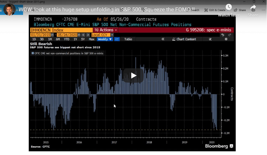Open the video title link
267x155 pixels.
point(107,10)
